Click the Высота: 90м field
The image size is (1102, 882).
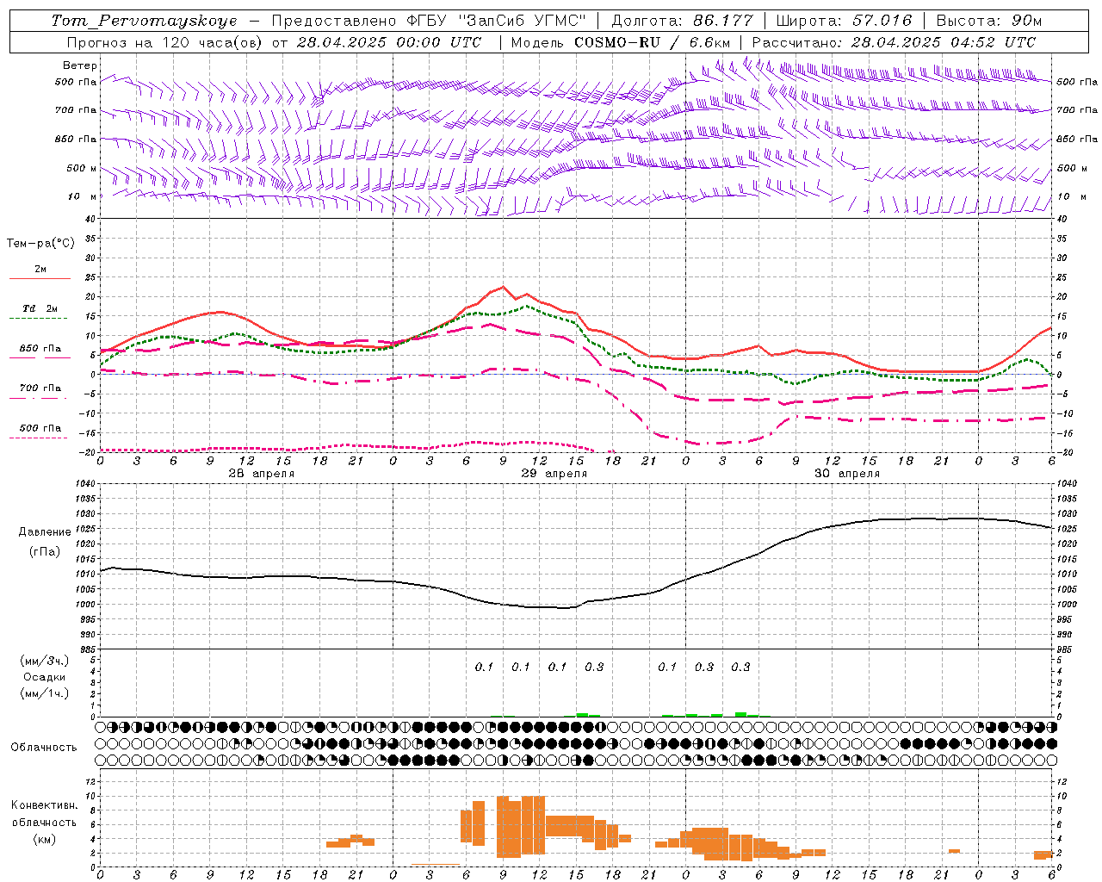pos(989,21)
